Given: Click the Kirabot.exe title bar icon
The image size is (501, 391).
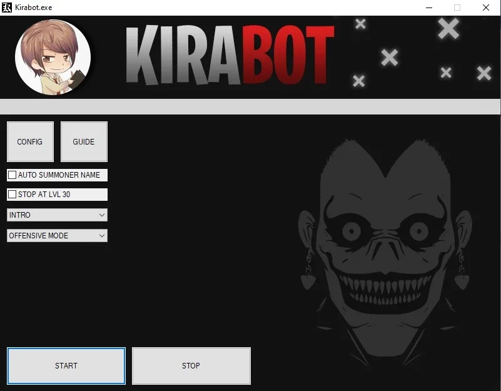Looking at the screenshot, I should (x=7, y=8).
